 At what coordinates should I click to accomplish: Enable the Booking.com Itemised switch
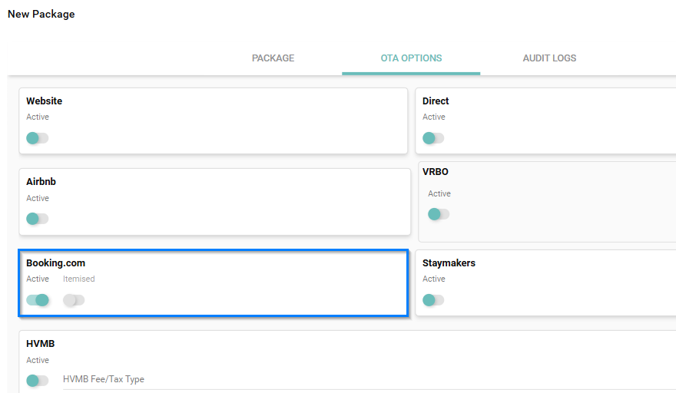click(x=74, y=300)
